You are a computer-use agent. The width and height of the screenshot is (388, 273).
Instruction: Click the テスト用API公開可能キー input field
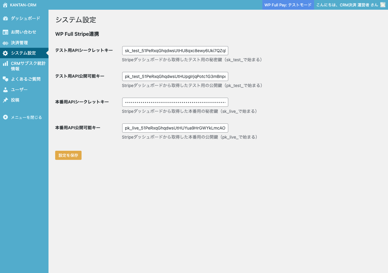(175, 76)
